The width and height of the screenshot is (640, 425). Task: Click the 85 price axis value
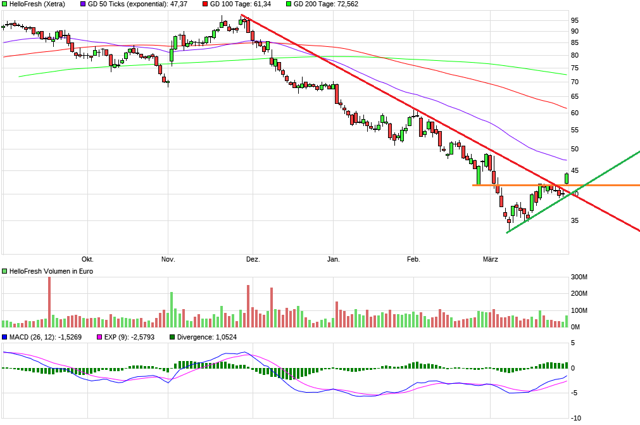575,43
